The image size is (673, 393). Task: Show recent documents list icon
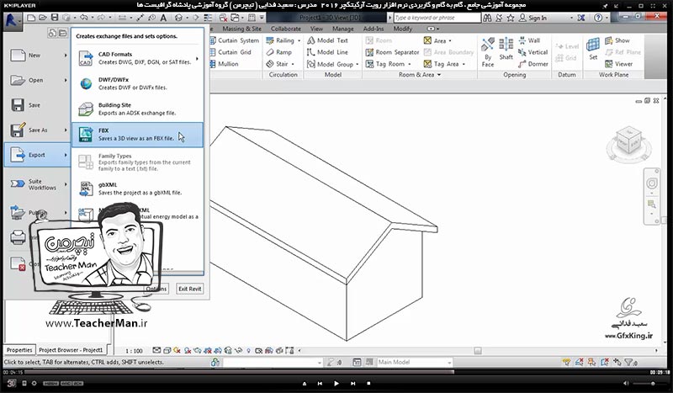52,33
